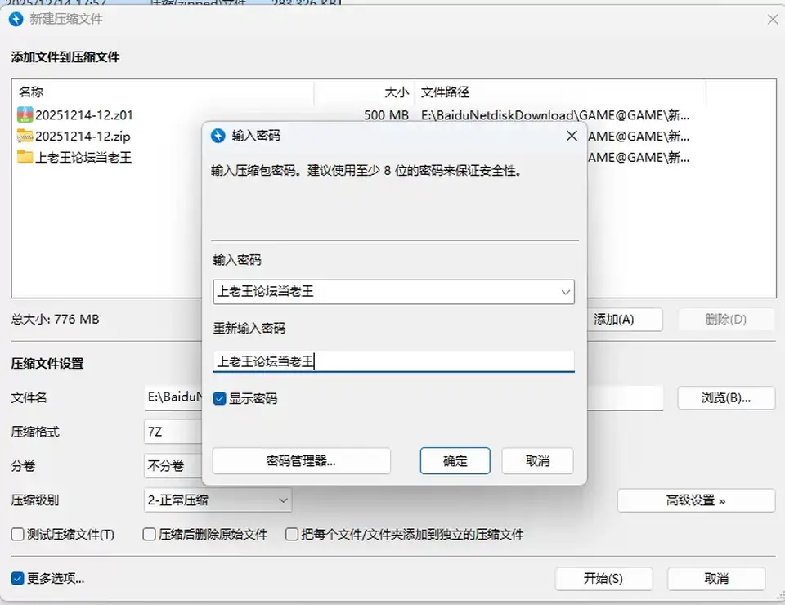785x605 pixels.
Task: Click the 20251214-12.z01 archive file icon
Action: coord(25,115)
